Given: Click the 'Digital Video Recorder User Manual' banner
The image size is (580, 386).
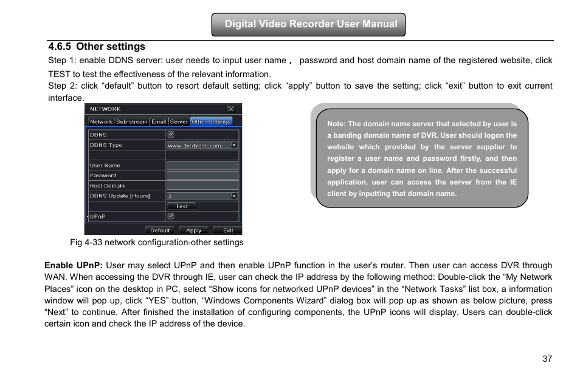Looking at the screenshot, I should [308, 24].
